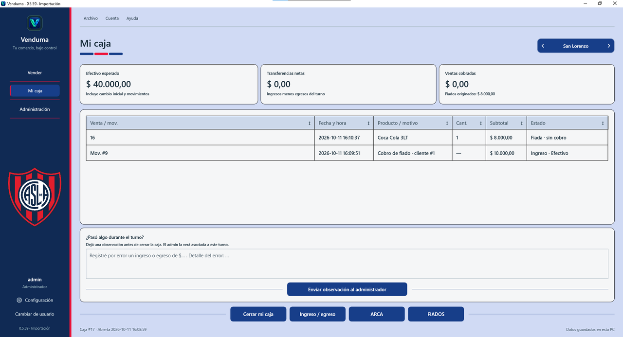Click Cerrar mi caja button
The image size is (623, 337).
(258, 314)
